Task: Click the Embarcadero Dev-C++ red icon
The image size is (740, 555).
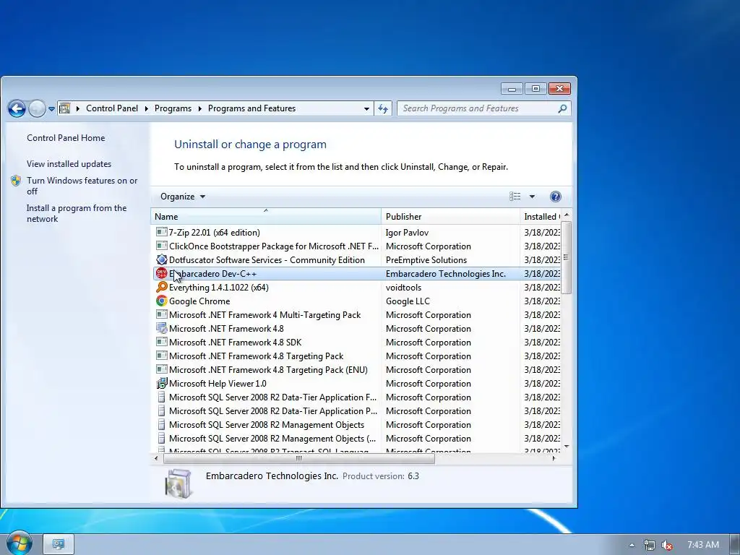Action: click(161, 273)
